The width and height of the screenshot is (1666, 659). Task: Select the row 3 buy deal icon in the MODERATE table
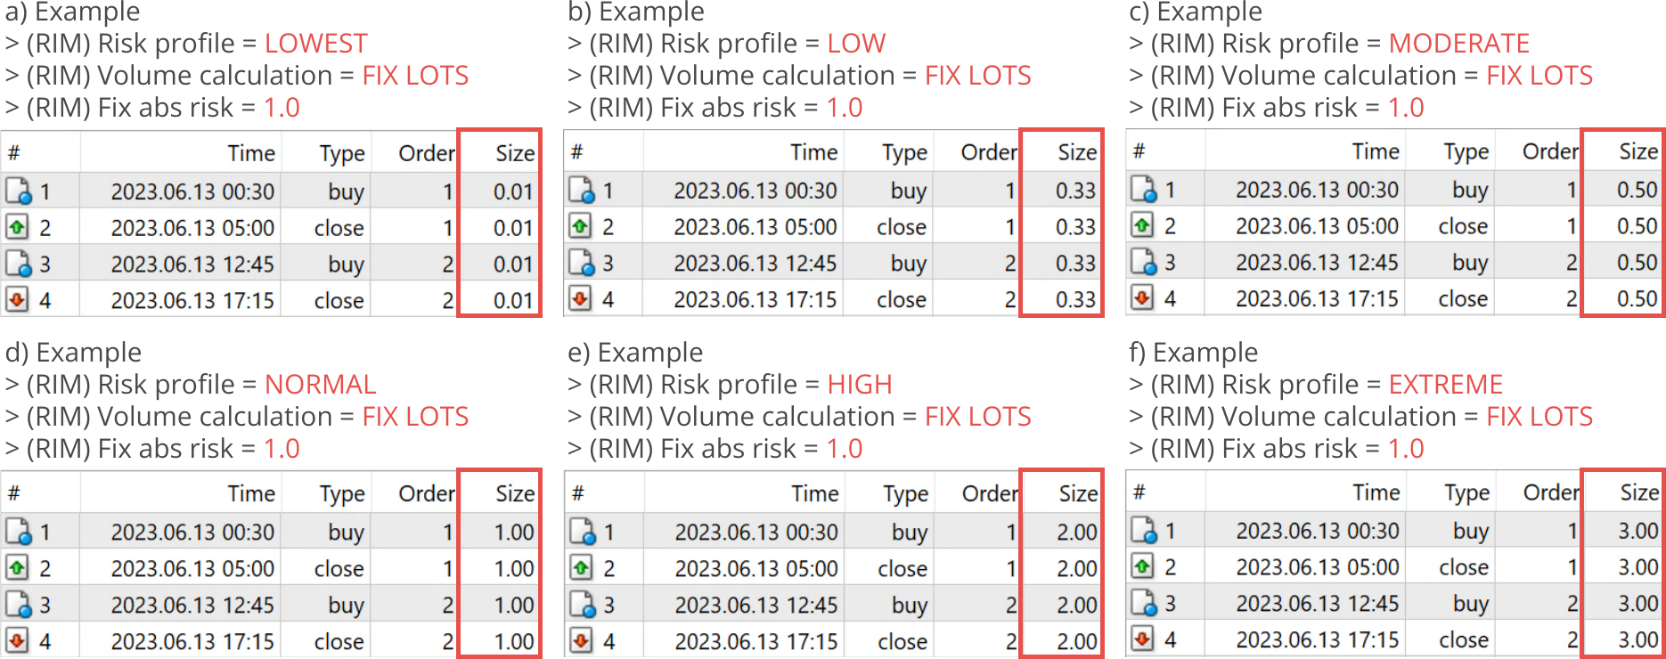click(1144, 262)
